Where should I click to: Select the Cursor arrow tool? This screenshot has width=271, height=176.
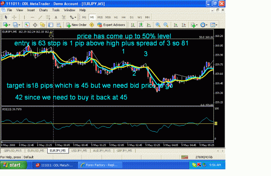6,17
